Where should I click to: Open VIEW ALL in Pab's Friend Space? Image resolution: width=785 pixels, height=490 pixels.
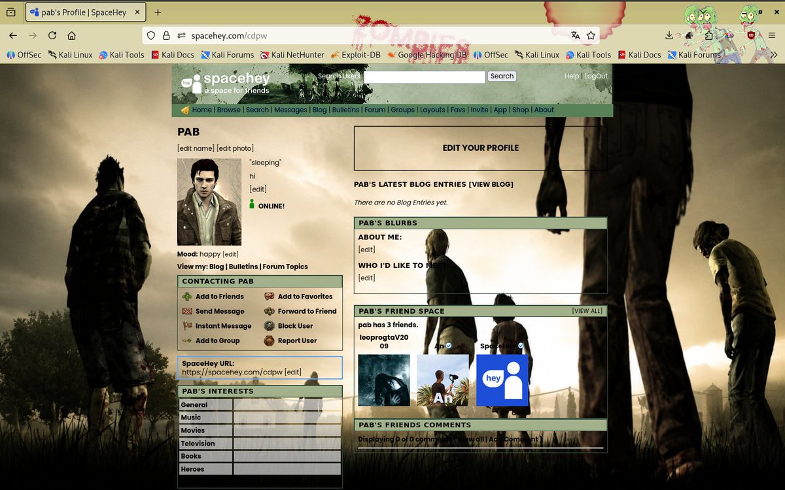(x=587, y=311)
